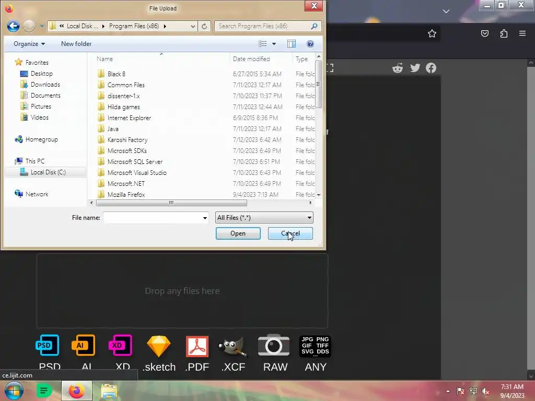Open green notes app on taskbar
The image size is (535, 401).
click(x=44, y=391)
